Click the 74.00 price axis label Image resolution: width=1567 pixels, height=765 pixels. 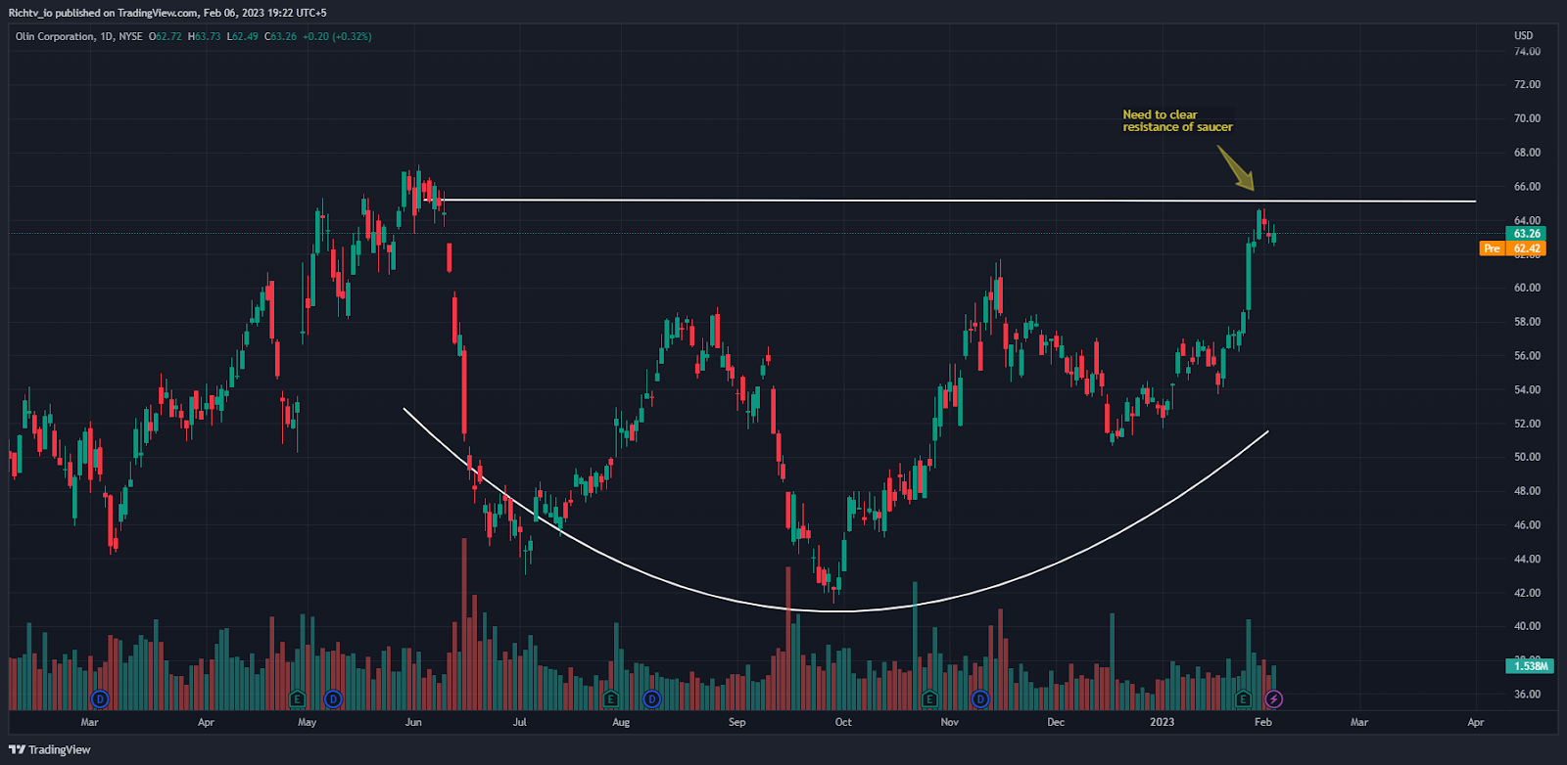pos(1527,51)
